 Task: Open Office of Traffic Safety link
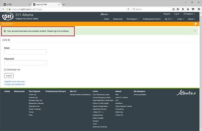pos(101,103)
